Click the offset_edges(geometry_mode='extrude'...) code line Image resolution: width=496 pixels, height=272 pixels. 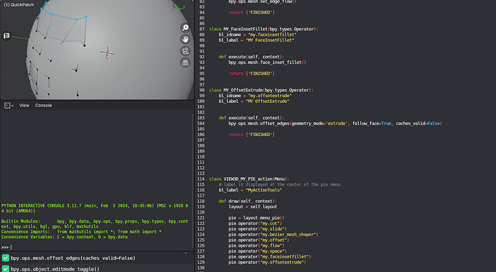335,124
